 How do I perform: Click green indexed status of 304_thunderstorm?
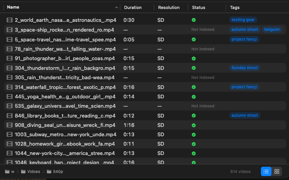pos(194,68)
